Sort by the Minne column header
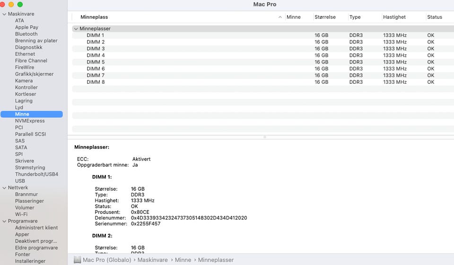The height and width of the screenshot is (265, 454). [293, 17]
